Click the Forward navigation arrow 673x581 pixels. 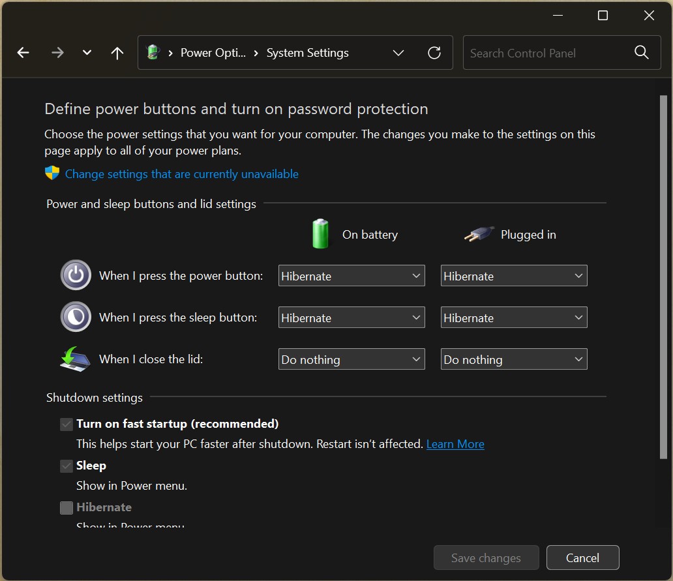pyautogui.click(x=57, y=53)
